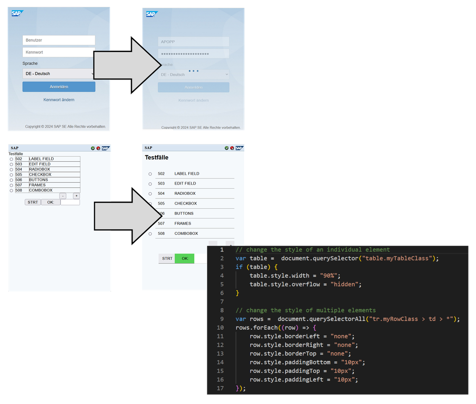Viewport: 476px width, 404px height.
Task: Open the DE - Deutsch Sprache dropdown
Action: pos(59,74)
